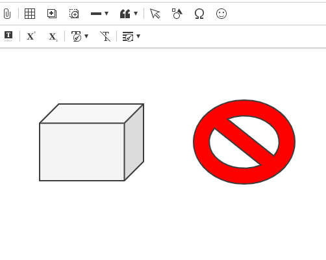
Task: Clear formatting with the crossed-out T
Action: point(105,36)
